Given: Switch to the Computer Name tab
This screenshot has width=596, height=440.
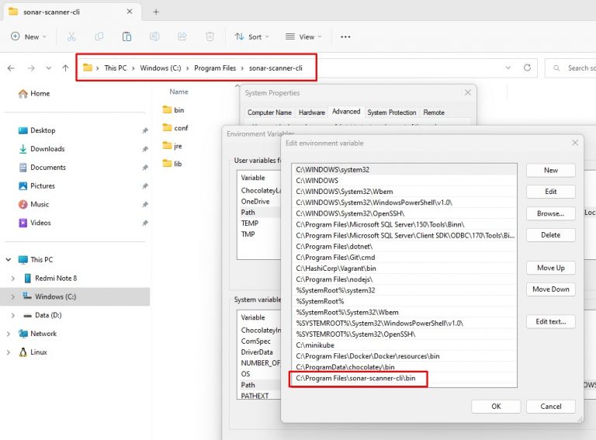Looking at the screenshot, I should pyautogui.click(x=269, y=113).
